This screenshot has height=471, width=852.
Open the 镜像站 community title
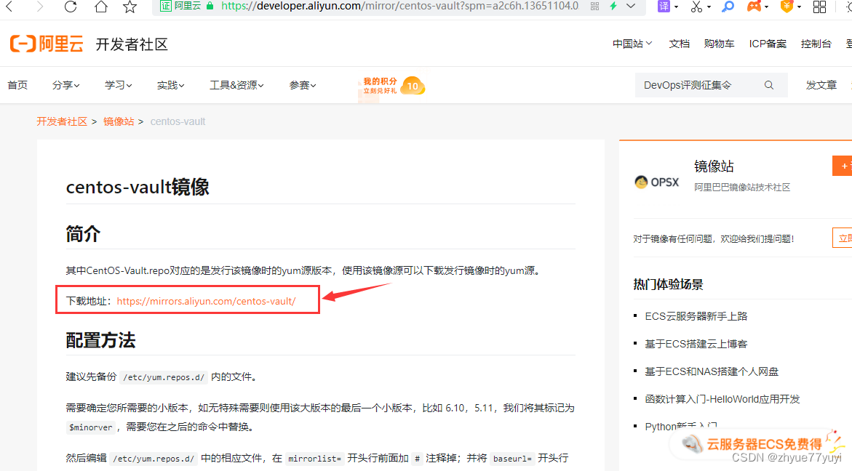tap(714, 166)
